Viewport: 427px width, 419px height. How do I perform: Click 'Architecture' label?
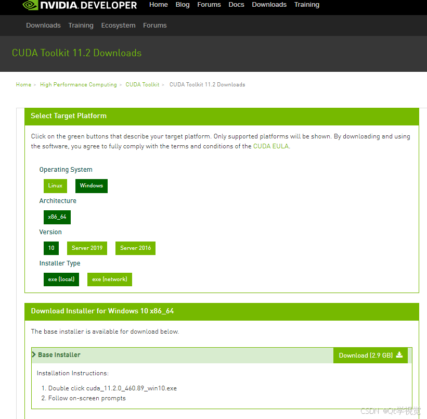click(58, 201)
